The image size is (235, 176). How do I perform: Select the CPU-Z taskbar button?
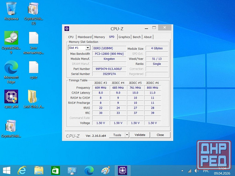122,170
